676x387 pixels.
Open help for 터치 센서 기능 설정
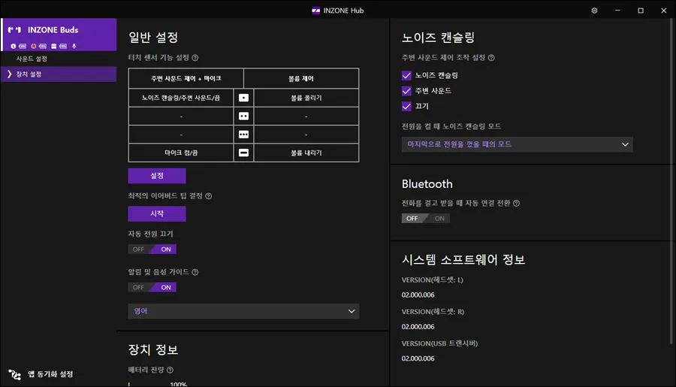pyautogui.click(x=195, y=58)
